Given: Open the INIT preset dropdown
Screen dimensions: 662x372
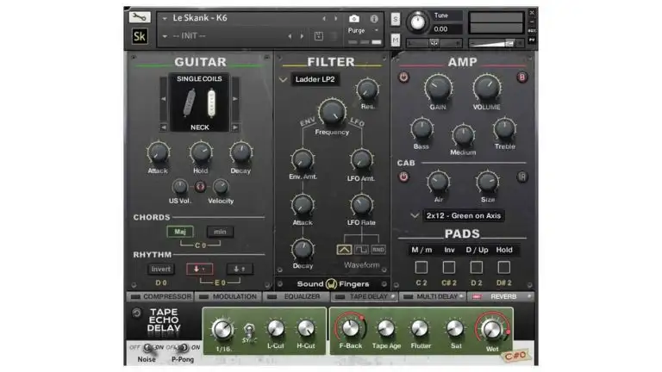Looking at the screenshot, I should click(x=165, y=36).
